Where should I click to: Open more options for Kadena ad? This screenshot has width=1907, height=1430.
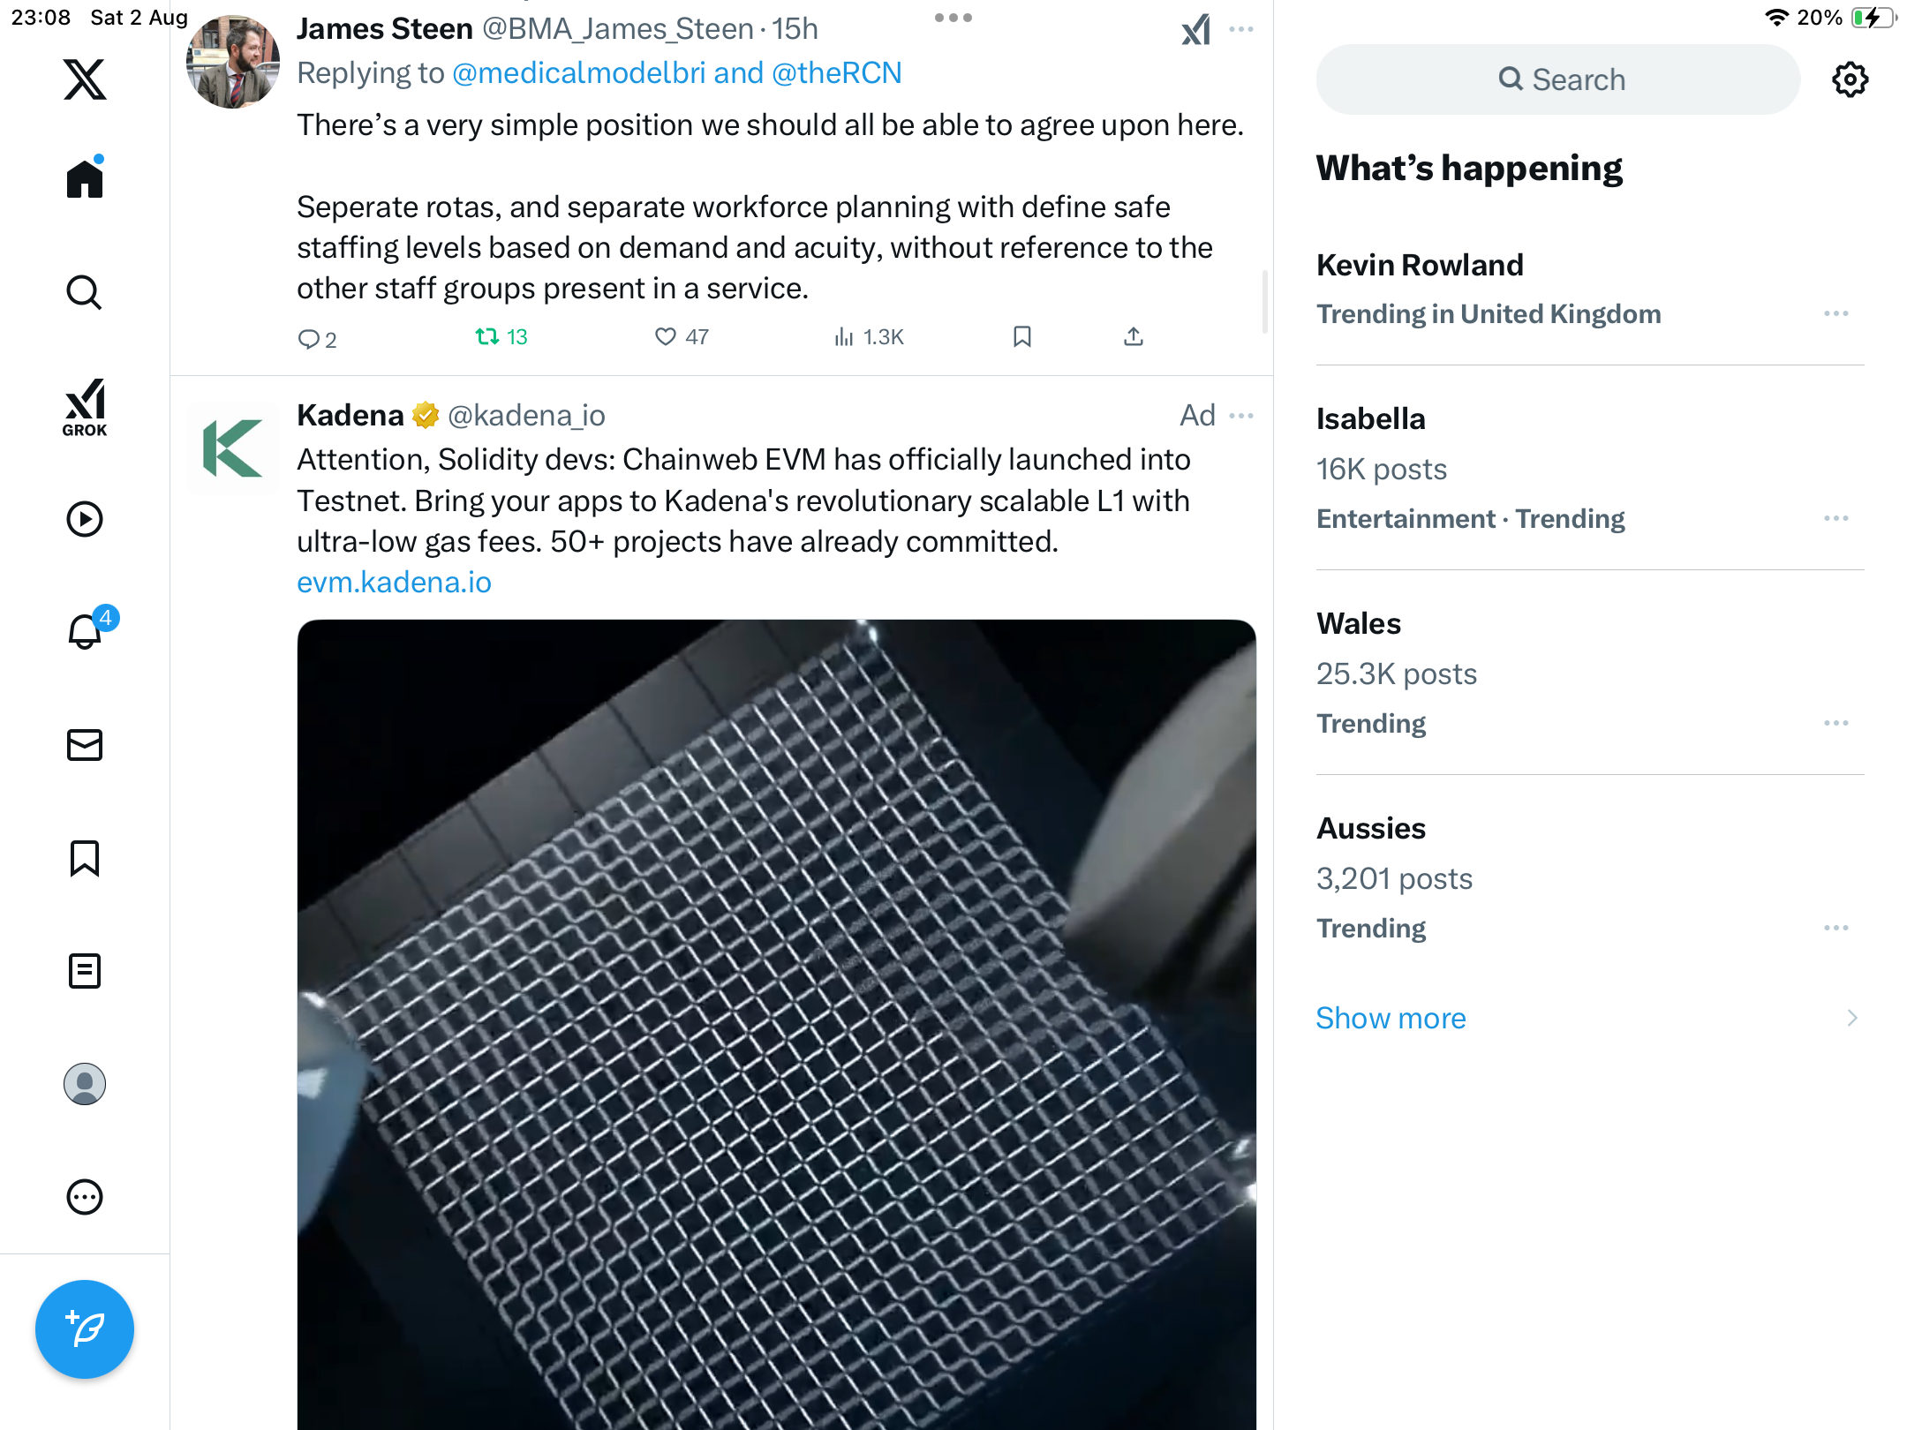(x=1240, y=416)
